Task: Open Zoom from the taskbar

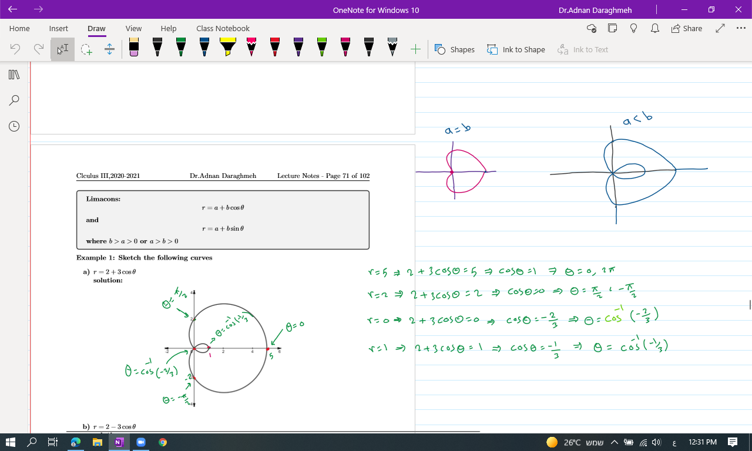Action: click(141, 442)
